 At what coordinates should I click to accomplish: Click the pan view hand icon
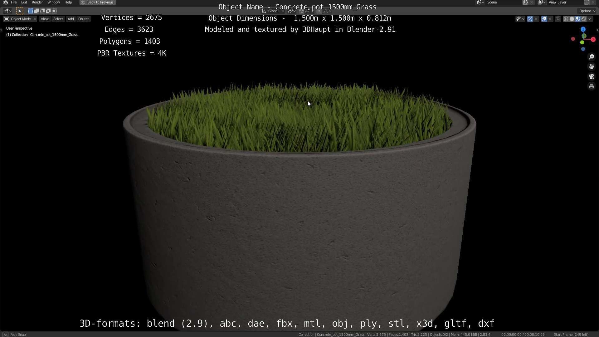592,67
